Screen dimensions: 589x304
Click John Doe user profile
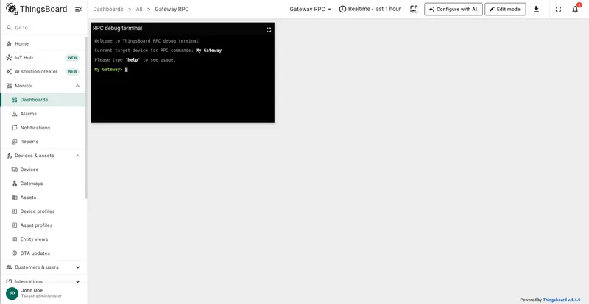[43, 293]
